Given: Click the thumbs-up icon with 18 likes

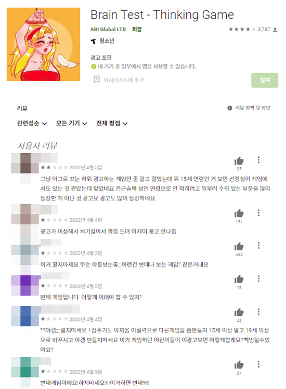Looking at the screenshot, I should point(239,279).
